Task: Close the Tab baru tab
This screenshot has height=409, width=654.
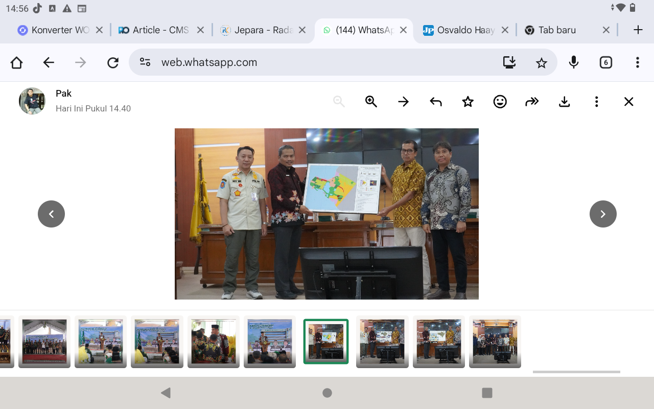Action: (606, 30)
